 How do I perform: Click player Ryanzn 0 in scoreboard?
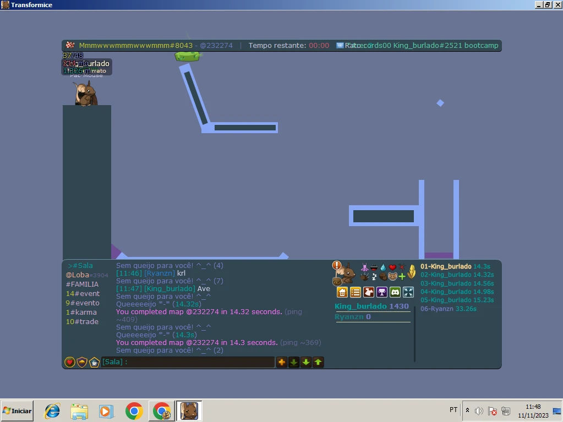pos(353,317)
